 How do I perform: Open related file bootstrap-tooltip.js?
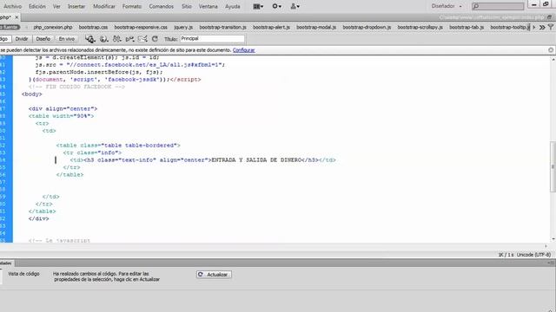tap(510, 27)
